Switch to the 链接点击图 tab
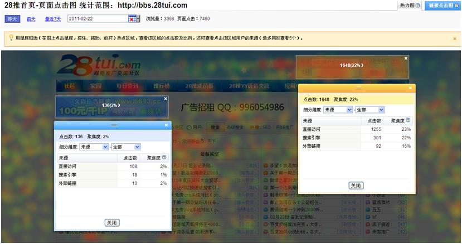 click(443, 6)
